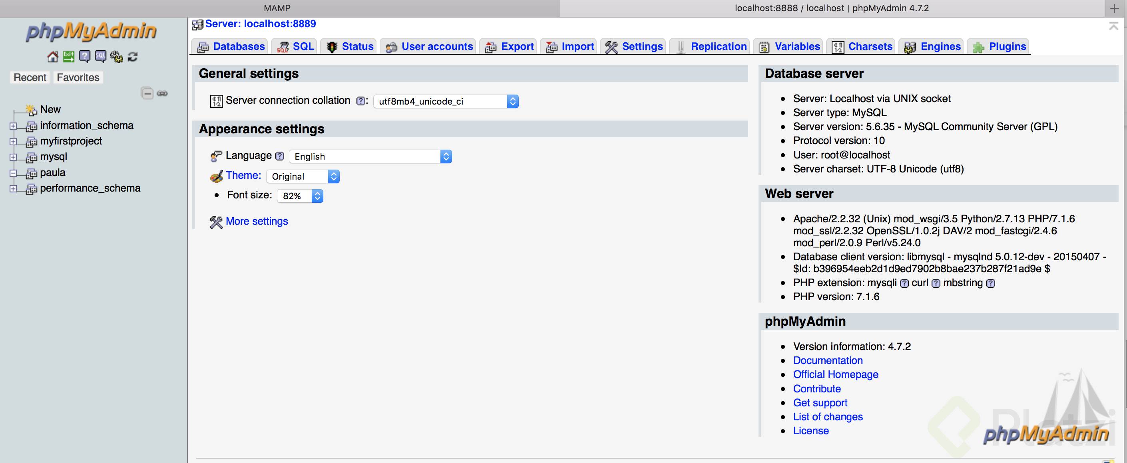
Task: Reload navigation panel with refresh icon
Action: pos(133,56)
